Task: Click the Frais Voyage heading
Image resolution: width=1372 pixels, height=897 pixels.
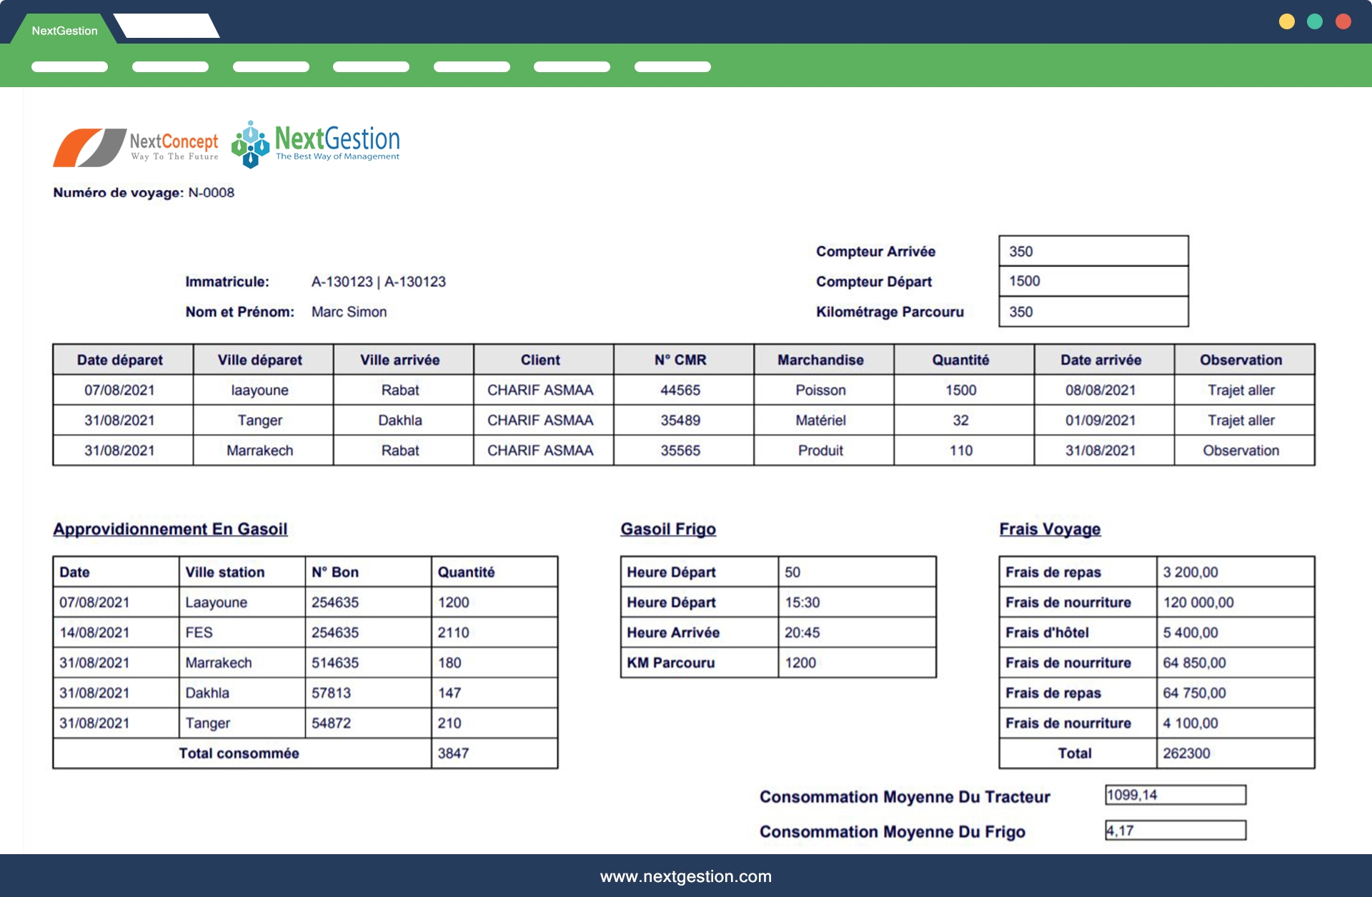Action: point(1049,528)
